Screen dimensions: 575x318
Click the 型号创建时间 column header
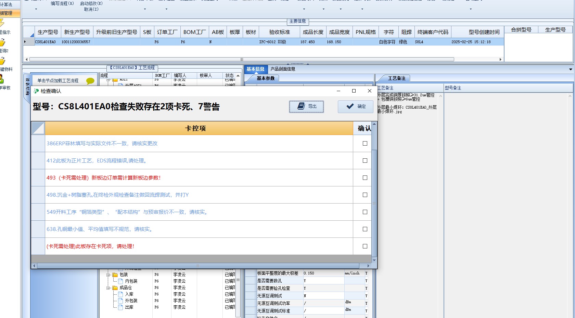pos(477,32)
